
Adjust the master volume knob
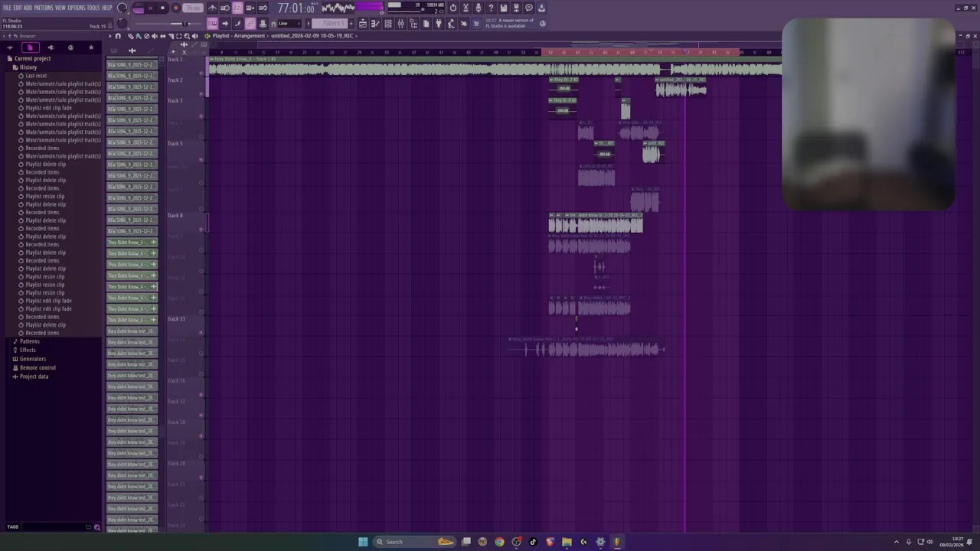(x=122, y=8)
